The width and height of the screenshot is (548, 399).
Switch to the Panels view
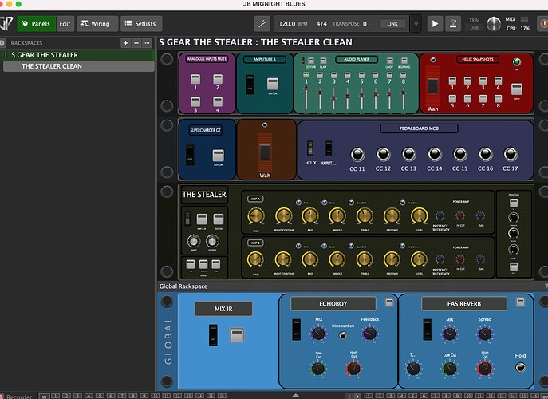(37, 24)
